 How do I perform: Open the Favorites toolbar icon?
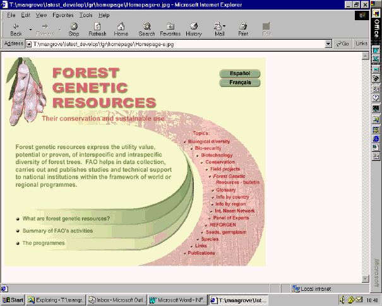click(170, 29)
